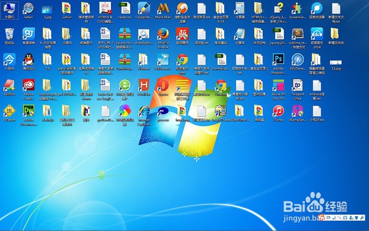
Task: Launch the HBuilder shortcut
Action: tap(144, 87)
